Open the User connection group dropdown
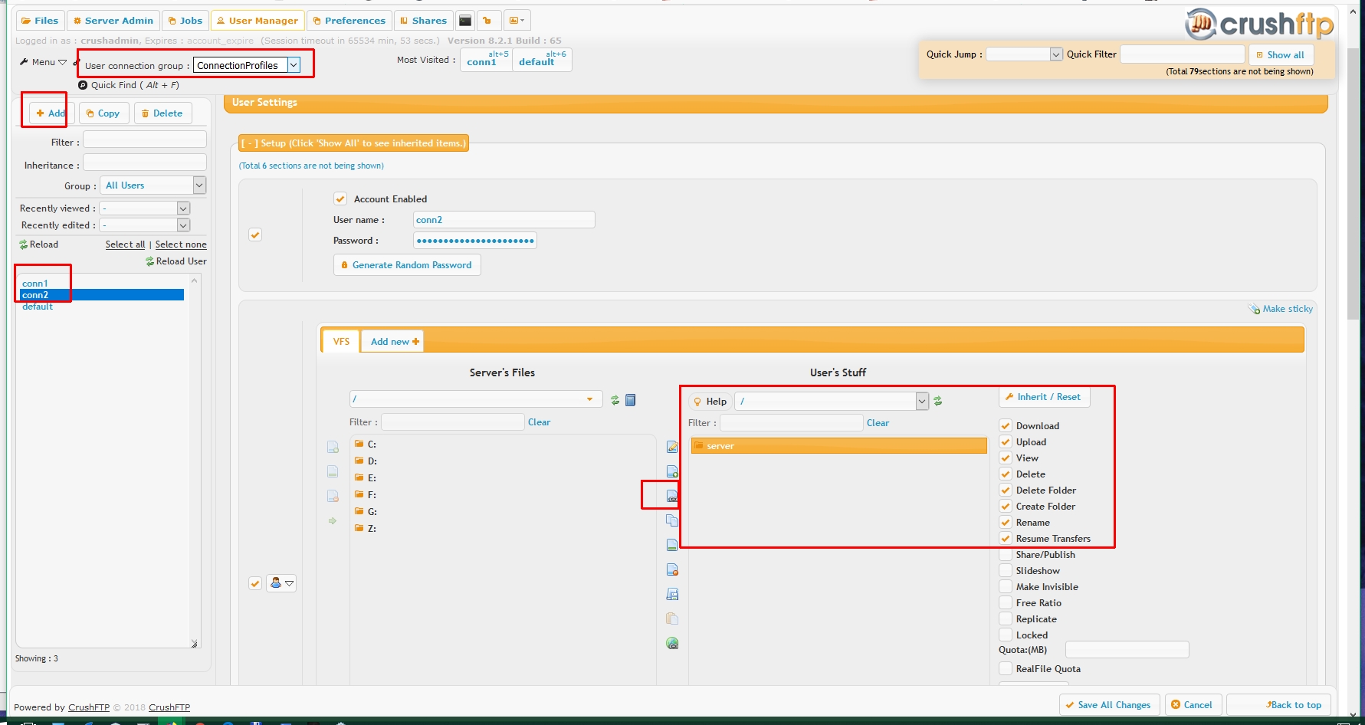Screen dimensions: 1365x725 tap(294, 66)
